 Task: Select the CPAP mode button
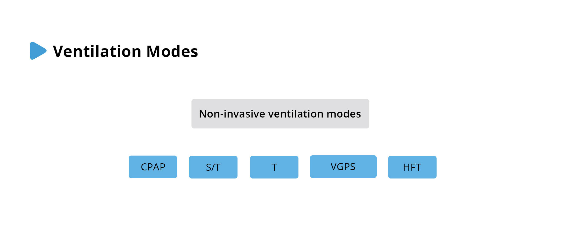click(x=153, y=167)
